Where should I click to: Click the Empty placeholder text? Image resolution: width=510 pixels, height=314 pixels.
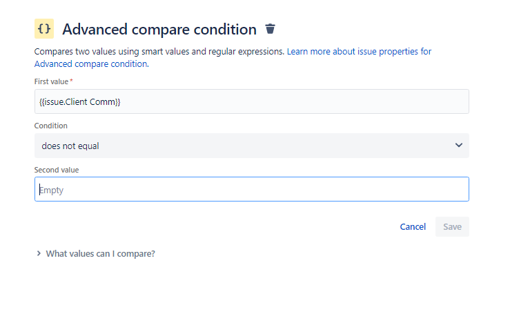click(x=51, y=190)
